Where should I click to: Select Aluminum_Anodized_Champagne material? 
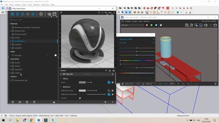click(27, 27)
